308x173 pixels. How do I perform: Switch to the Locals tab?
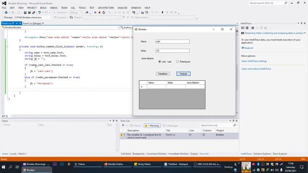coord(13,154)
